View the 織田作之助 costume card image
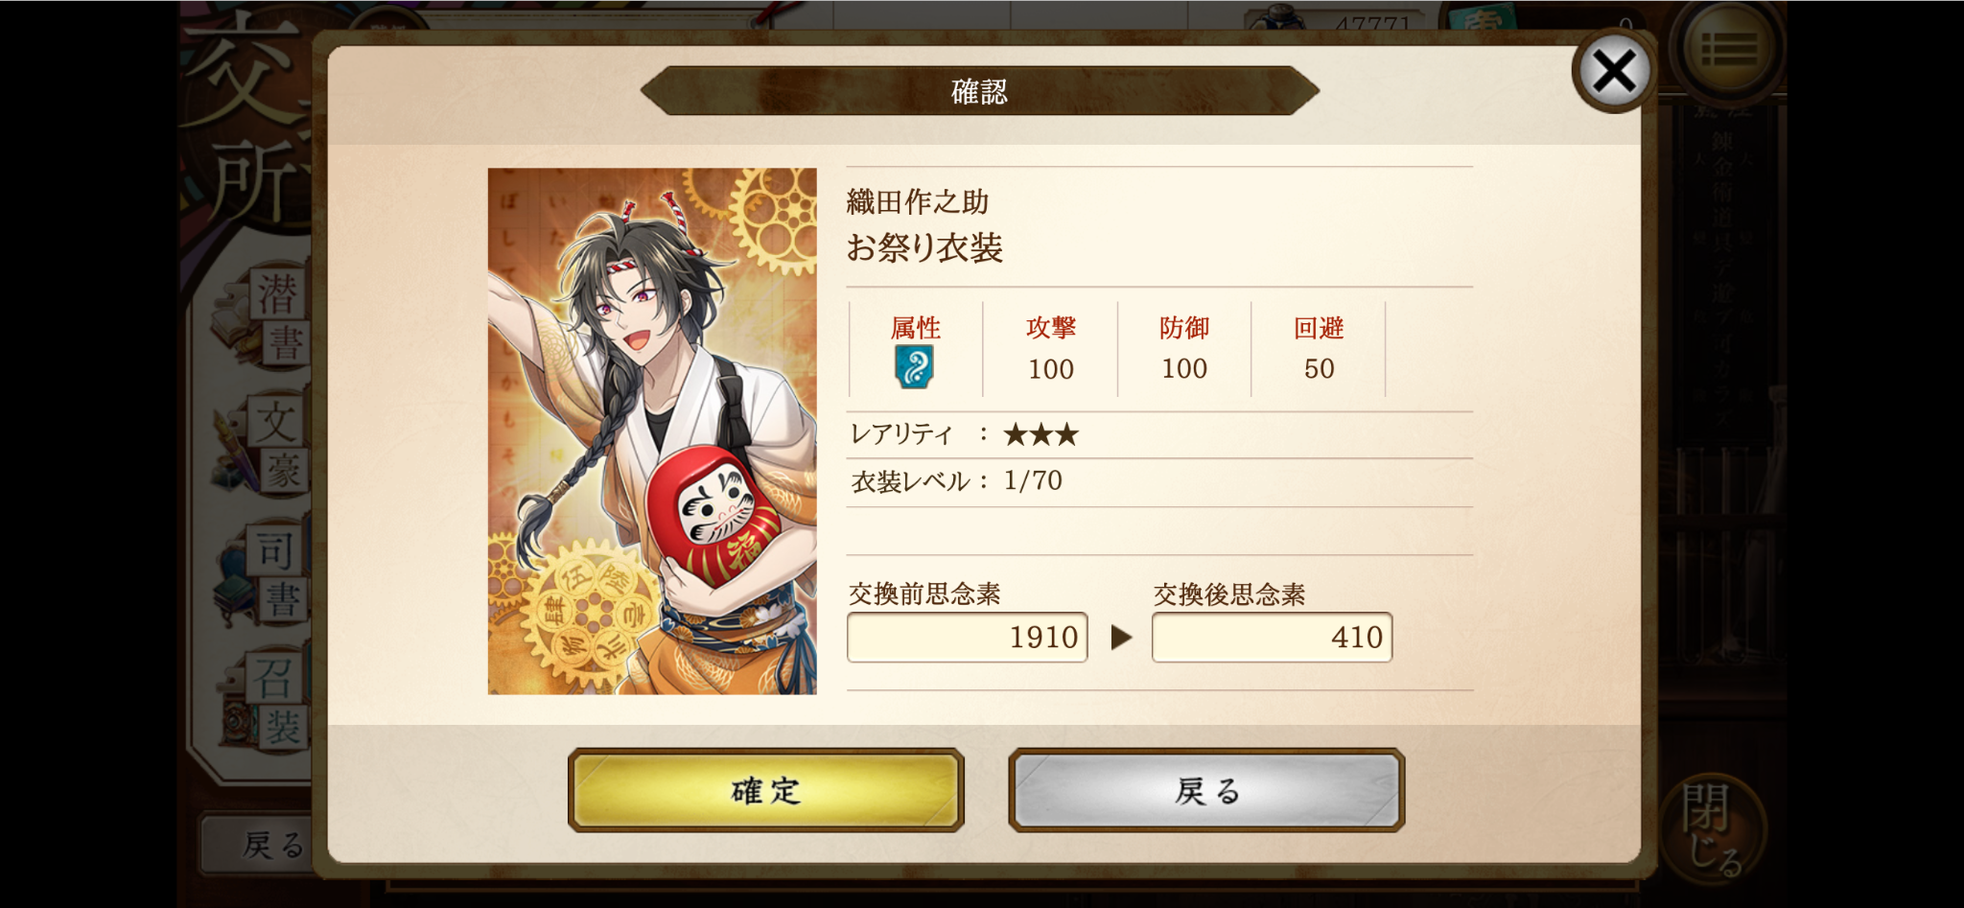1964x908 pixels. [652, 431]
